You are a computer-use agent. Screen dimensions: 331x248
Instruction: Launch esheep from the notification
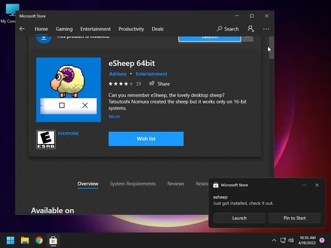(x=240, y=218)
